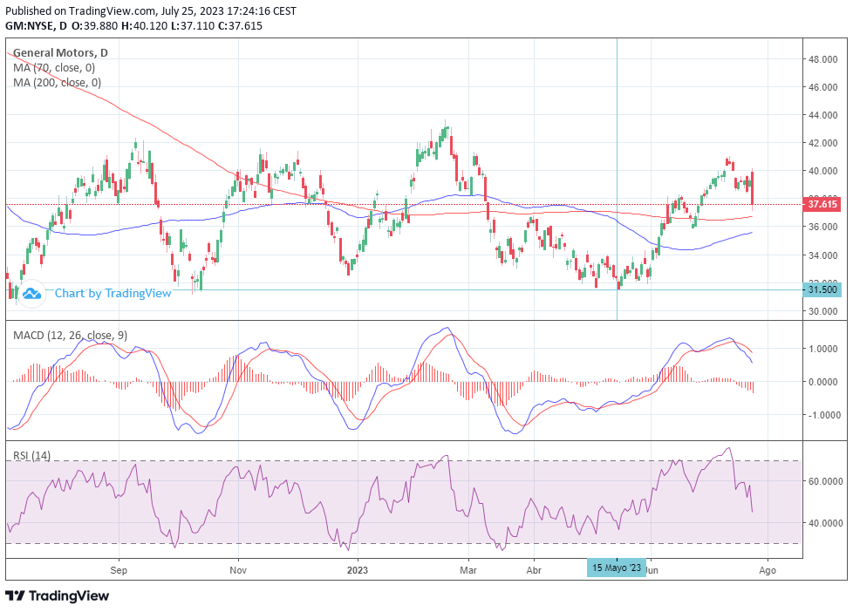
Task: Click the '15 Mayo '23' date marker
Action: 617,568
